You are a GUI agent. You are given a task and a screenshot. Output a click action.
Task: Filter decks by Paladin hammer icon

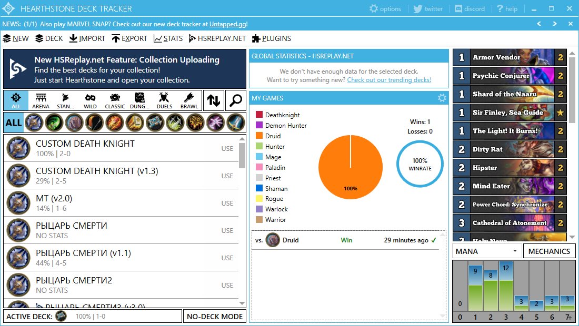(135, 123)
